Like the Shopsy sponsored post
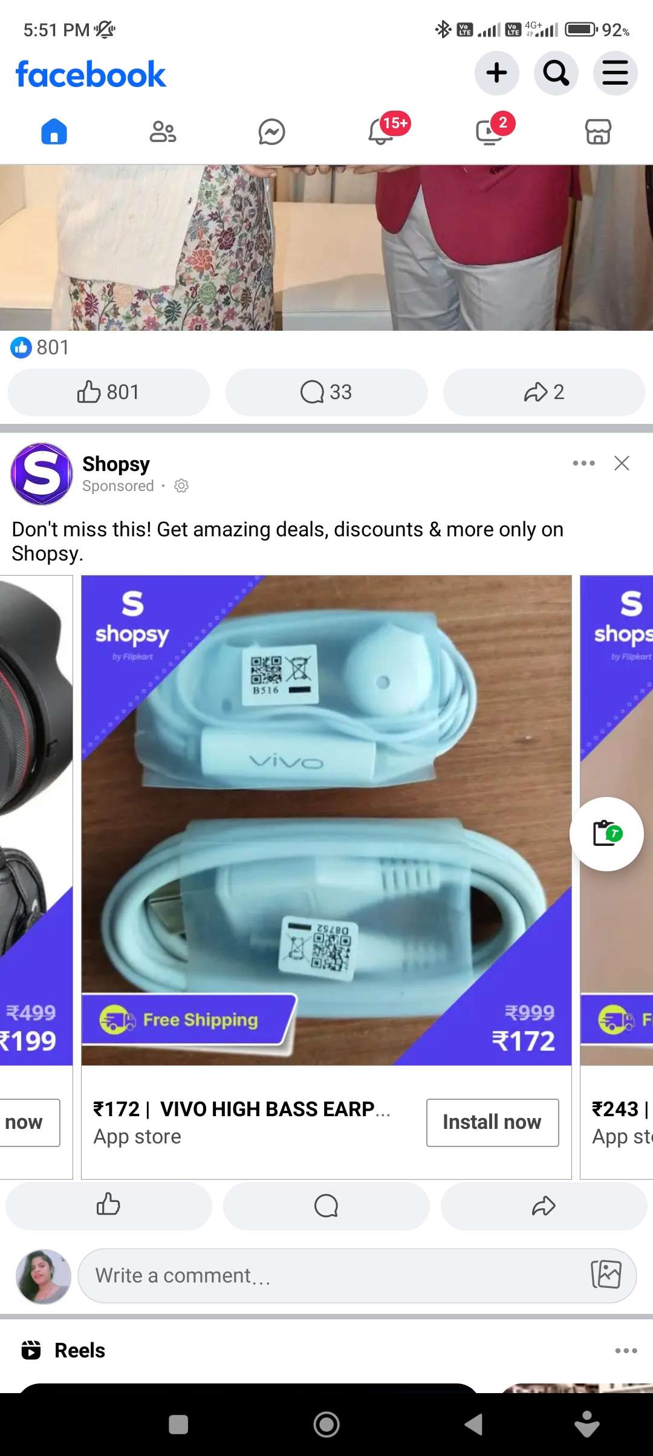This screenshot has height=1456, width=653. (109, 1206)
